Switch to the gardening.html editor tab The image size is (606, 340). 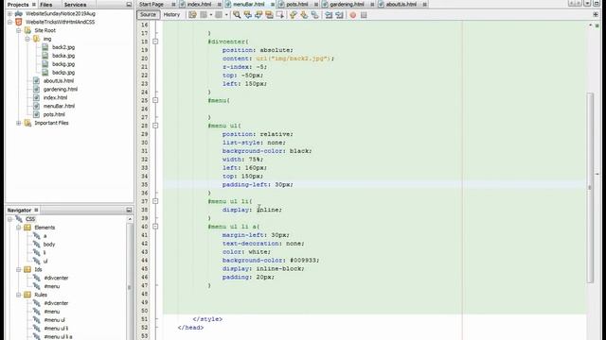click(347, 4)
